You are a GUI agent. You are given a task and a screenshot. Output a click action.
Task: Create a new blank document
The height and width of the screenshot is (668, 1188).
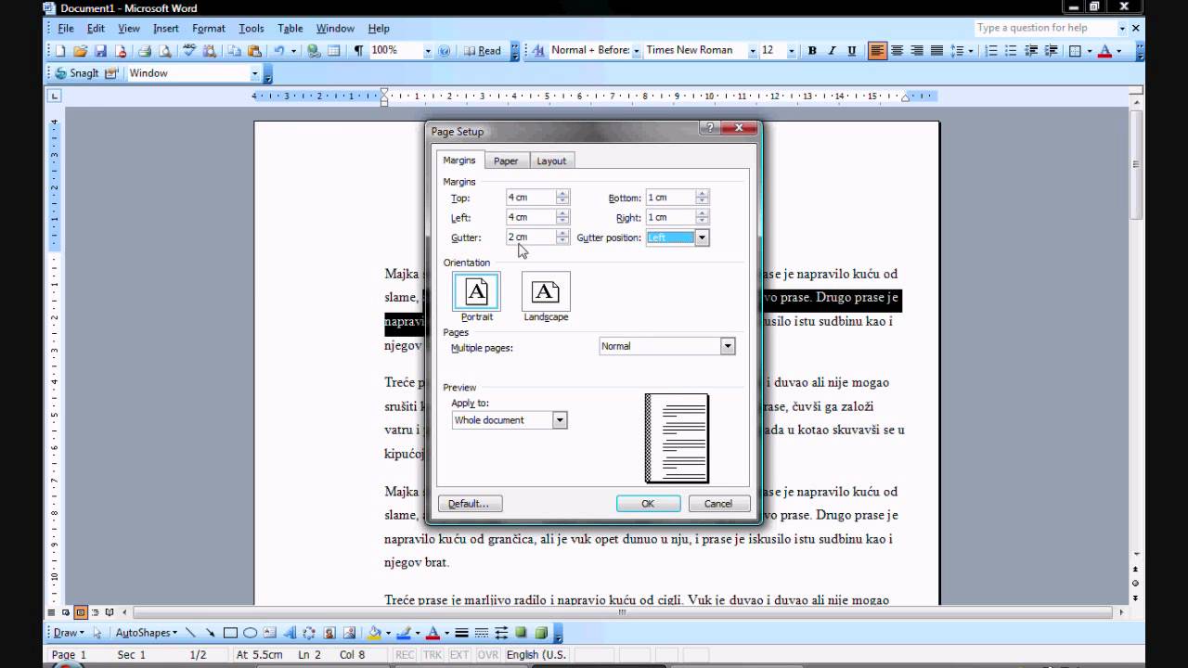[x=60, y=51]
